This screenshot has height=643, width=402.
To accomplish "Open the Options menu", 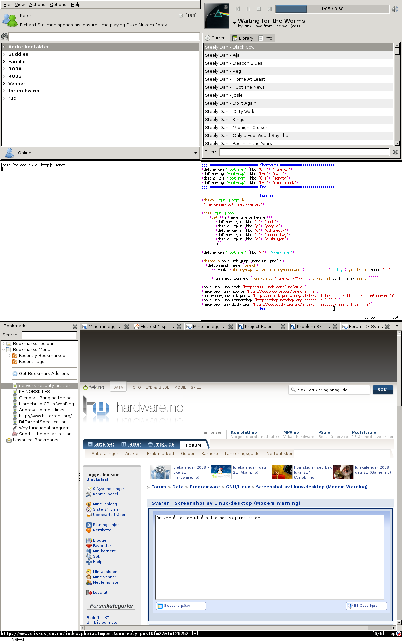I will click(x=58, y=4).
